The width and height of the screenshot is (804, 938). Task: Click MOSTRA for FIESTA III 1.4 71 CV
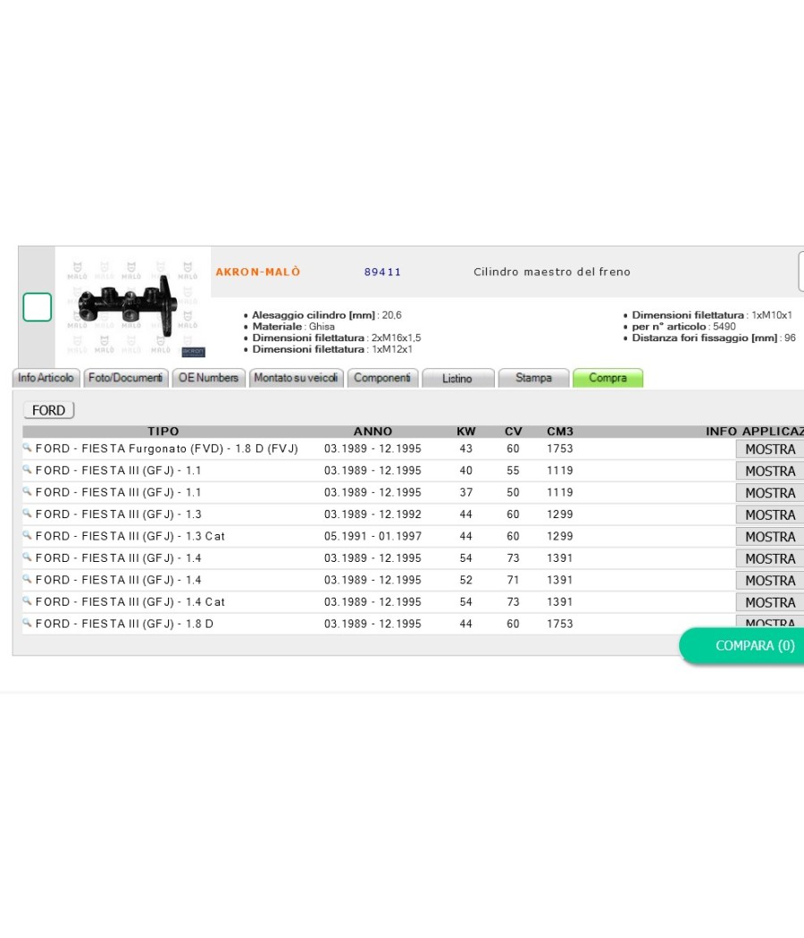[x=770, y=581]
